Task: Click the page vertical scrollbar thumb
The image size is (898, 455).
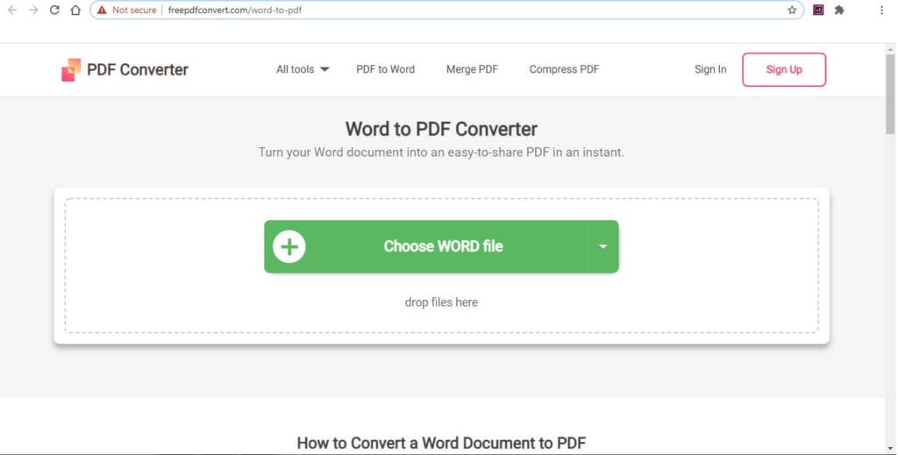Action: coord(891,95)
